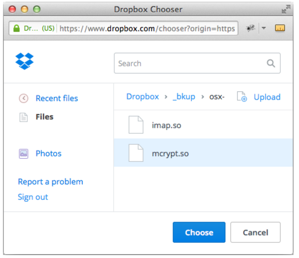Click the green SSL lock icon
This screenshot has width=299, height=258.
click(16, 28)
